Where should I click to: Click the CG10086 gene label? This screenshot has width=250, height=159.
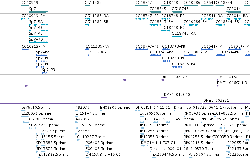[x=192, y=3]
